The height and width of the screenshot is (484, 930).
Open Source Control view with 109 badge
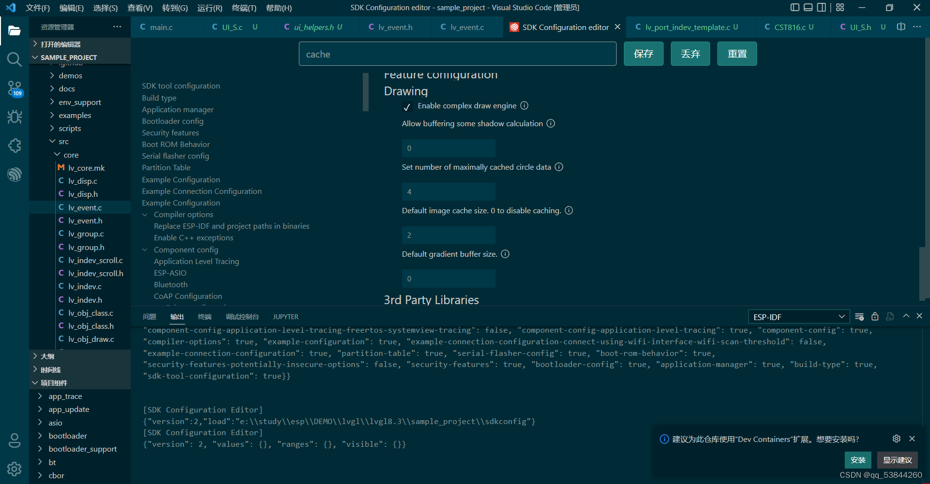15,88
